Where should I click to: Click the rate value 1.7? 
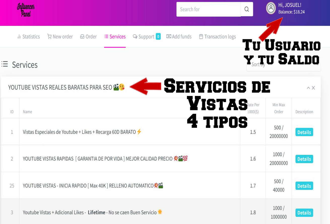pos(253,186)
